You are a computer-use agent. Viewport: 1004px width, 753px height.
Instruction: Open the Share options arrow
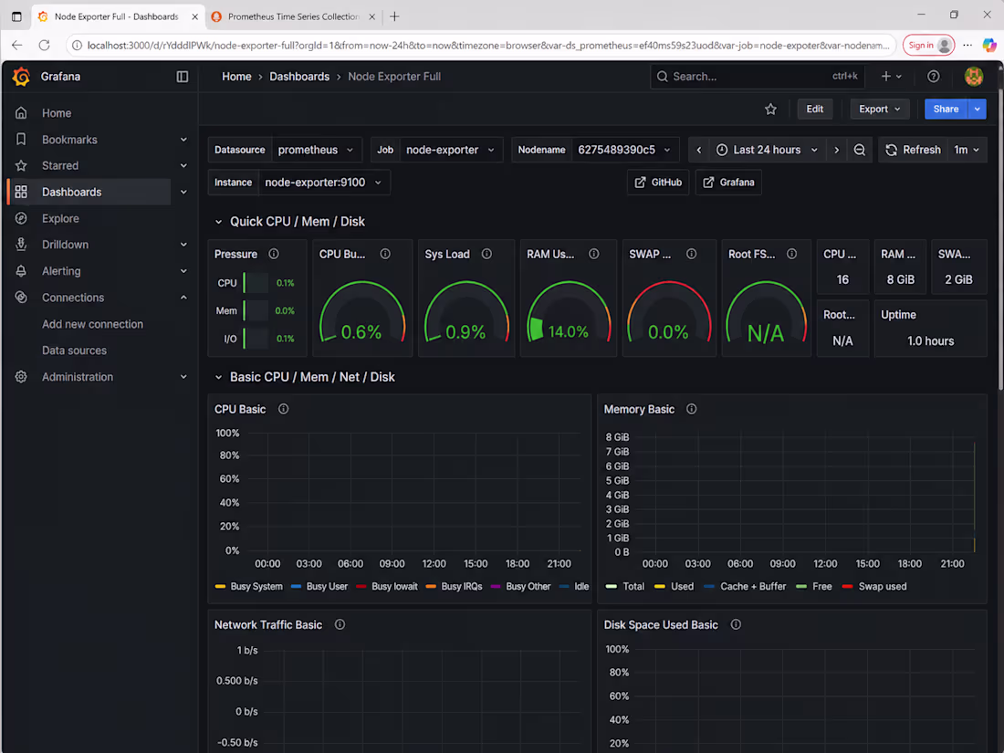click(x=978, y=109)
